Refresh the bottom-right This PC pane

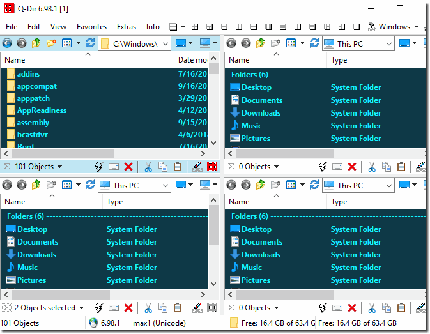point(314,185)
